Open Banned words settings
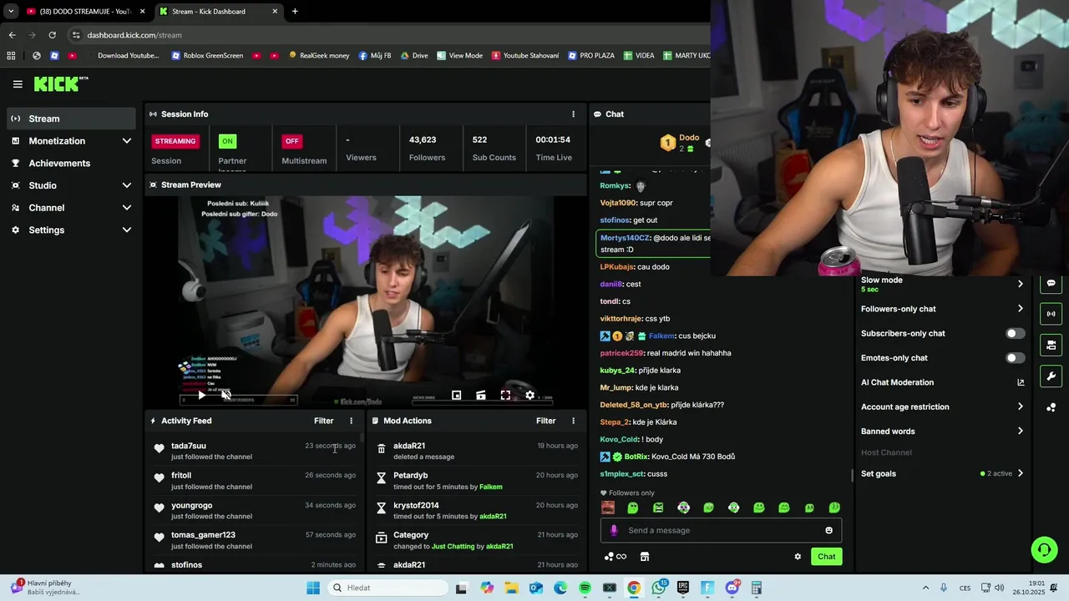Image resolution: width=1069 pixels, height=601 pixels. tap(942, 432)
